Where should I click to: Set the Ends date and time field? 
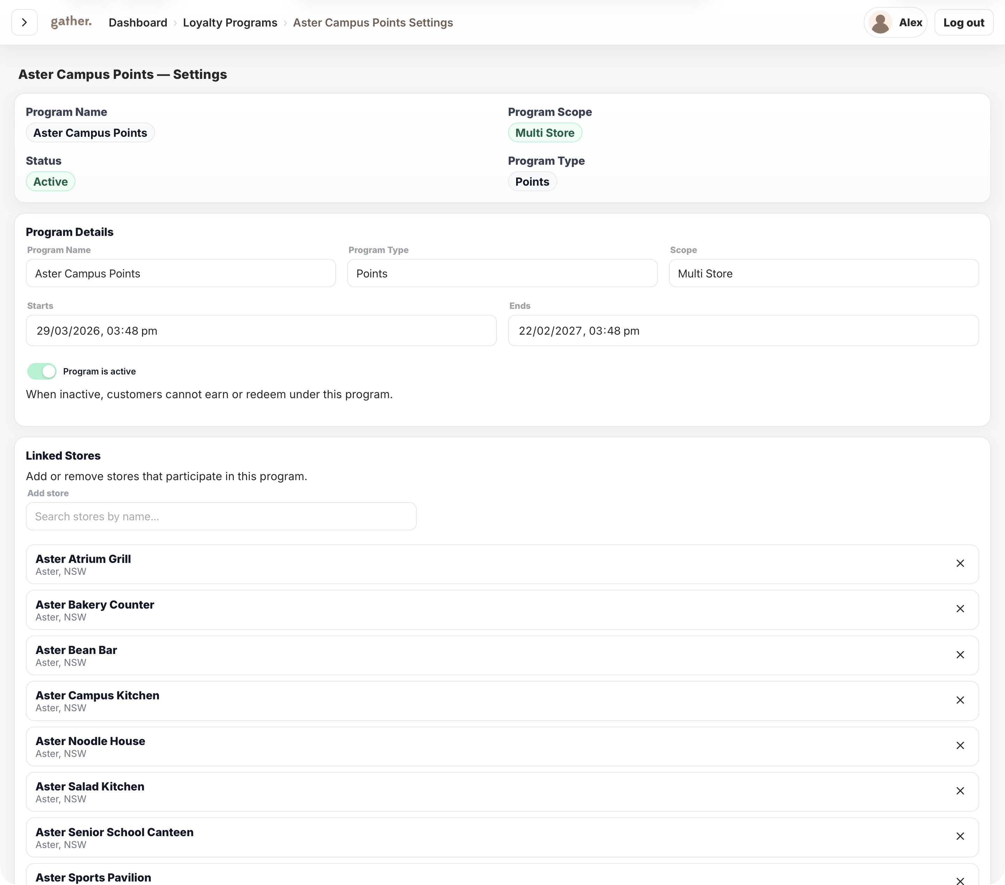(743, 330)
